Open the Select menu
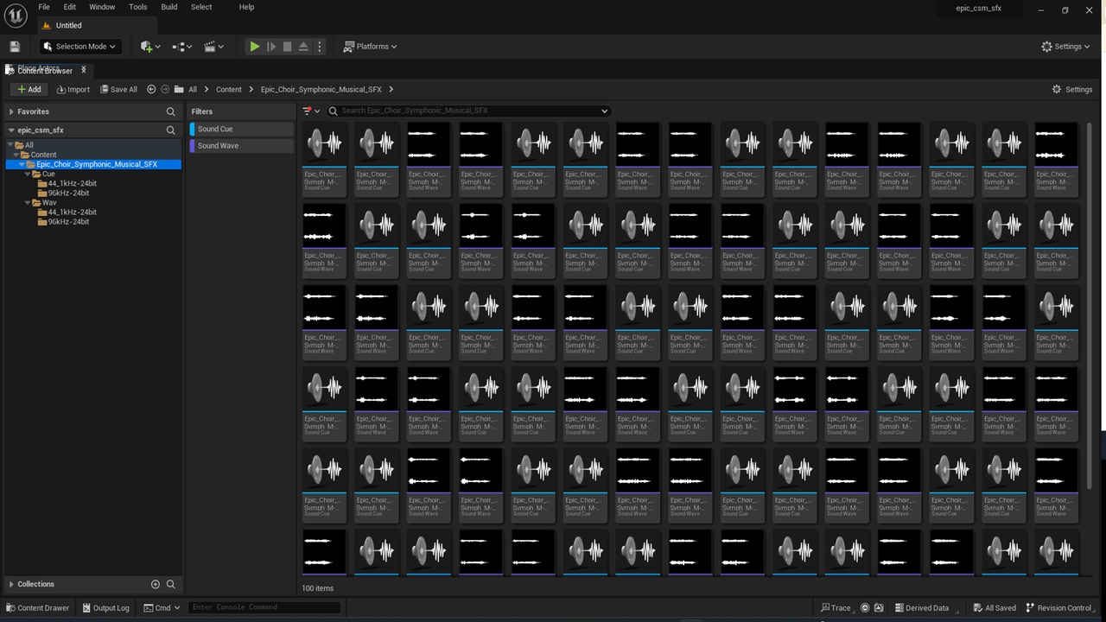The image size is (1106, 622). click(x=201, y=7)
